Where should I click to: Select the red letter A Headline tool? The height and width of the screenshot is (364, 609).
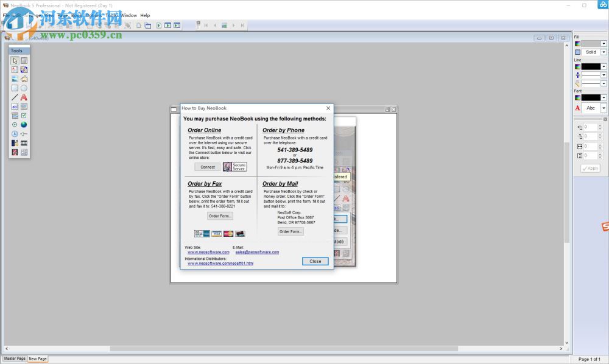pos(24,97)
